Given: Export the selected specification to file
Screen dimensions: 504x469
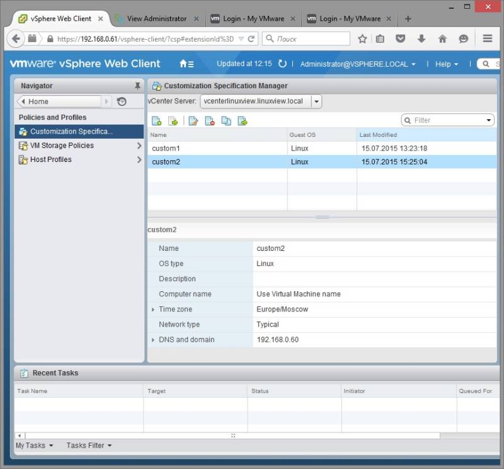Looking at the screenshot, I should click(x=243, y=121).
